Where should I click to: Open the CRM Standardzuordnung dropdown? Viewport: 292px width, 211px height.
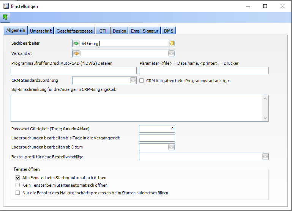pos(133,80)
